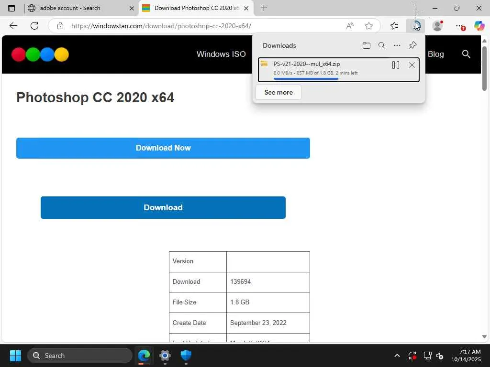Click the PS-v21-2020--mul_x64.zip file name
Screen dimensions: 490x367
[x=307, y=64]
